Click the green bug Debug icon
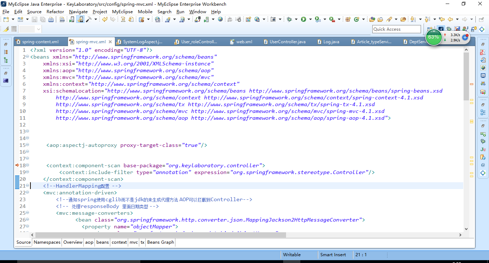489x263 pixels. [289, 19]
